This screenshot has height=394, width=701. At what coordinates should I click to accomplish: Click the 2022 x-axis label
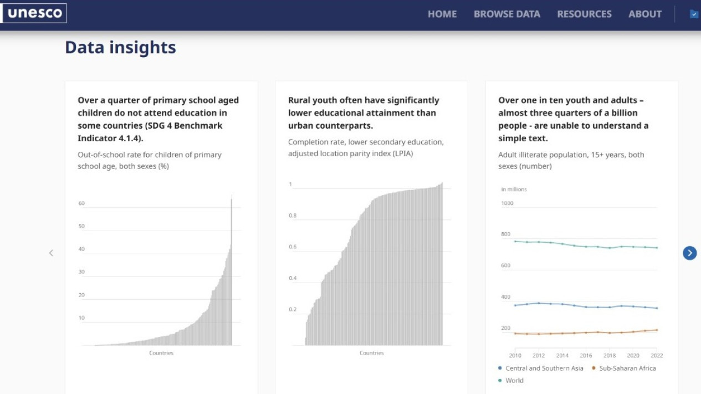pos(656,355)
